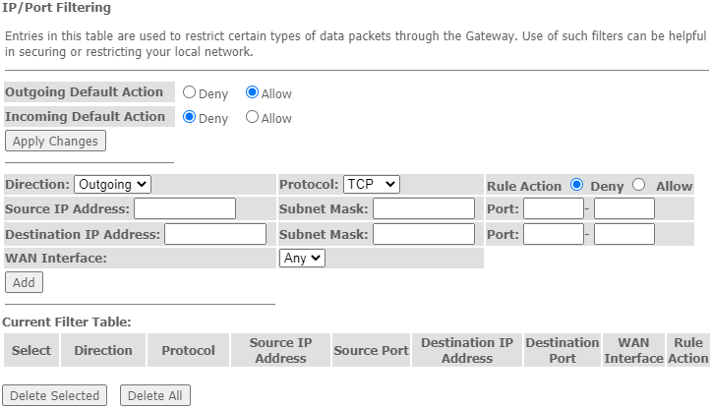Click the Apply Changes button
Viewport: 711px width, 409px height.
55,141
